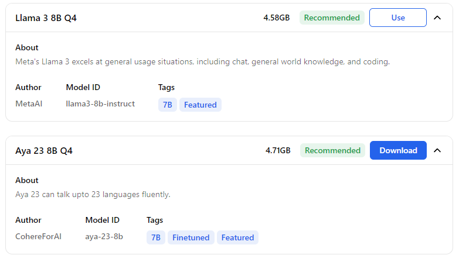Screen dimensions: 459x262
Task: Download the Aya 23 8B Q4 model
Action: point(398,150)
